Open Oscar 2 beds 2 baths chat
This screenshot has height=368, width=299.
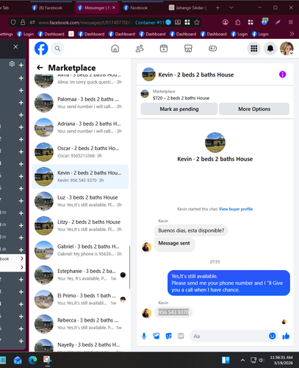[80, 152]
